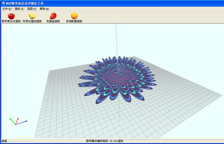
Task: Click the 就绪 status text
Action: click(4, 141)
